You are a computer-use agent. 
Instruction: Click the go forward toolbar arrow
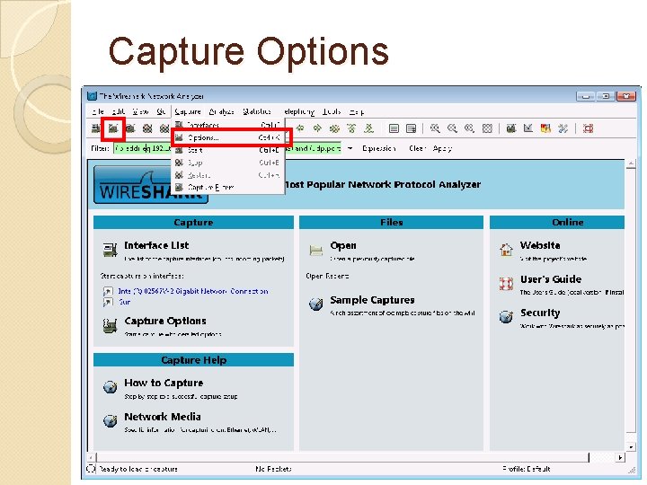pyautogui.click(x=317, y=128)
